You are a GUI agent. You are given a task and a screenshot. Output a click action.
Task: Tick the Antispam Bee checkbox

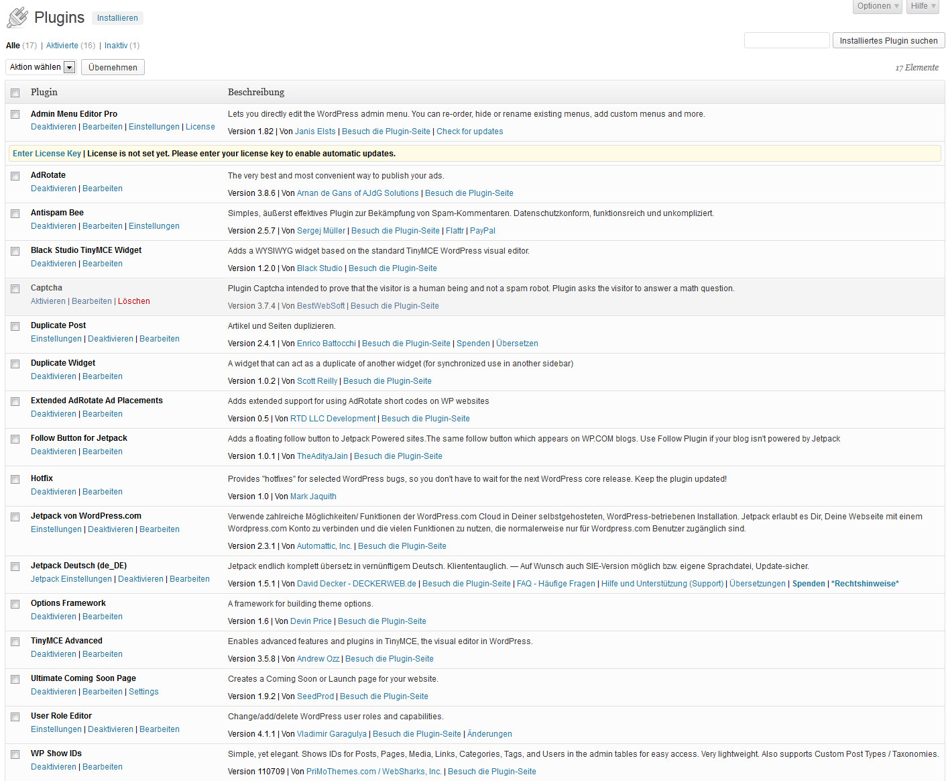[15, 213]
